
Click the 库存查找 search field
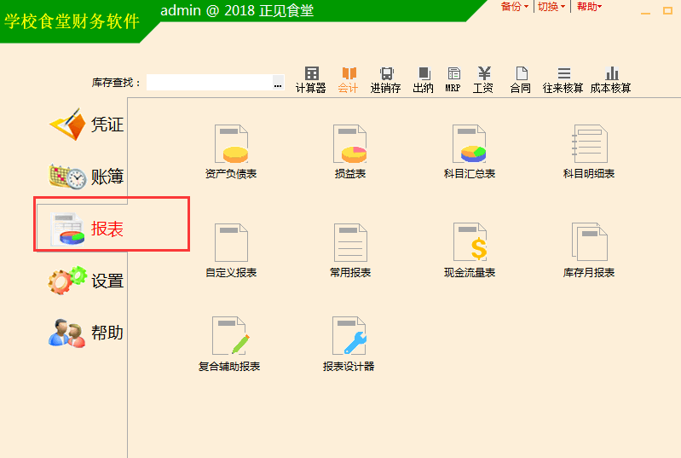[x=210, y=82]
